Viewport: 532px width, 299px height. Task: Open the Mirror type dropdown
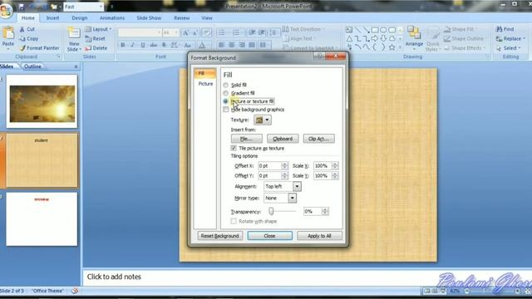[292, 198]
